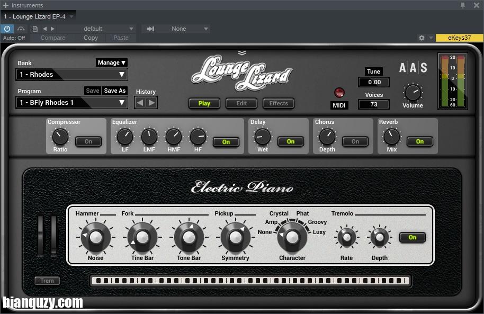The width and height of the screenshot is (484, 314).
Task: Toggle the Chorus On switch
Action: click(355, 141)
